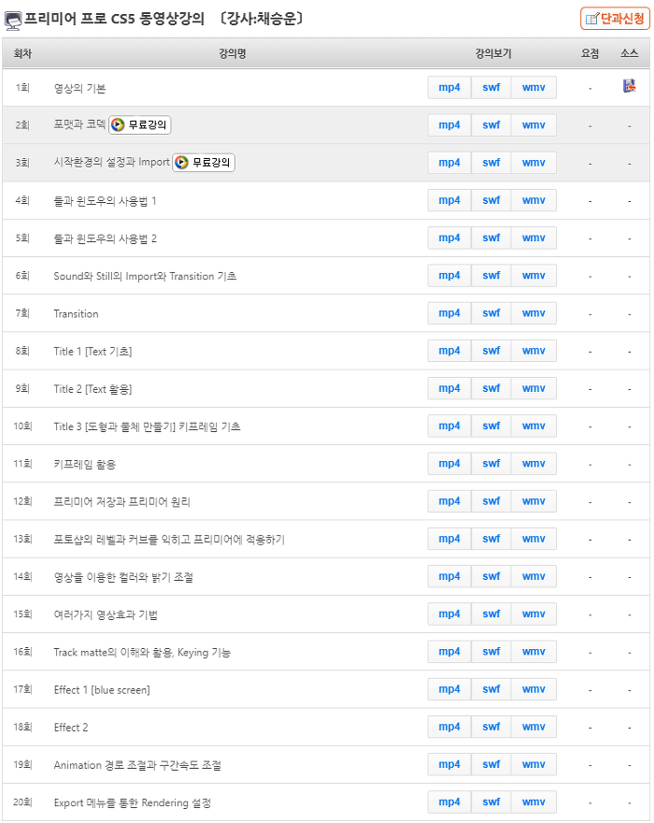Open wmv for lesson 5 툴과 윈도우의 사용법 2
This screenshot has width=654, height=823.
point(533,238)
